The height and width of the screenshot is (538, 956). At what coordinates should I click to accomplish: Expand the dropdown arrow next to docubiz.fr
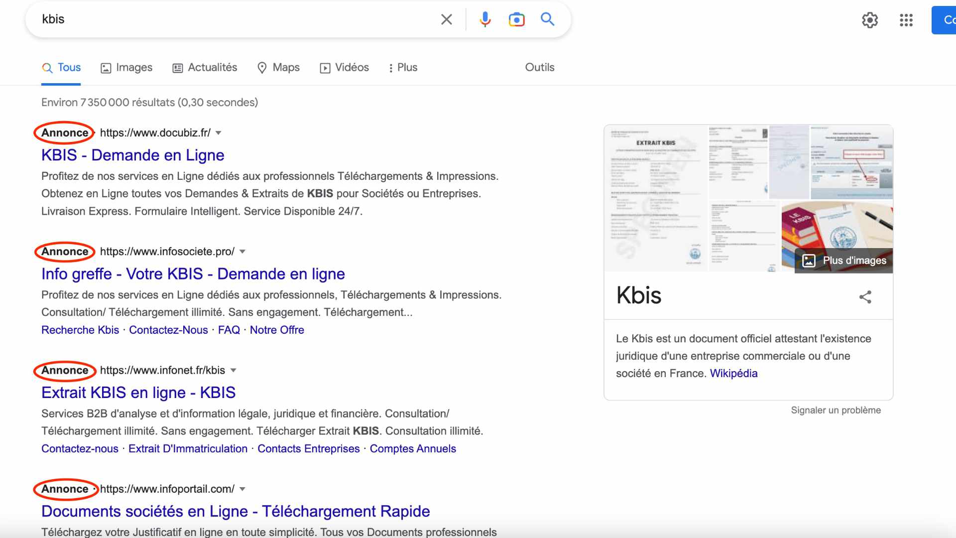[x=218, y=133]
